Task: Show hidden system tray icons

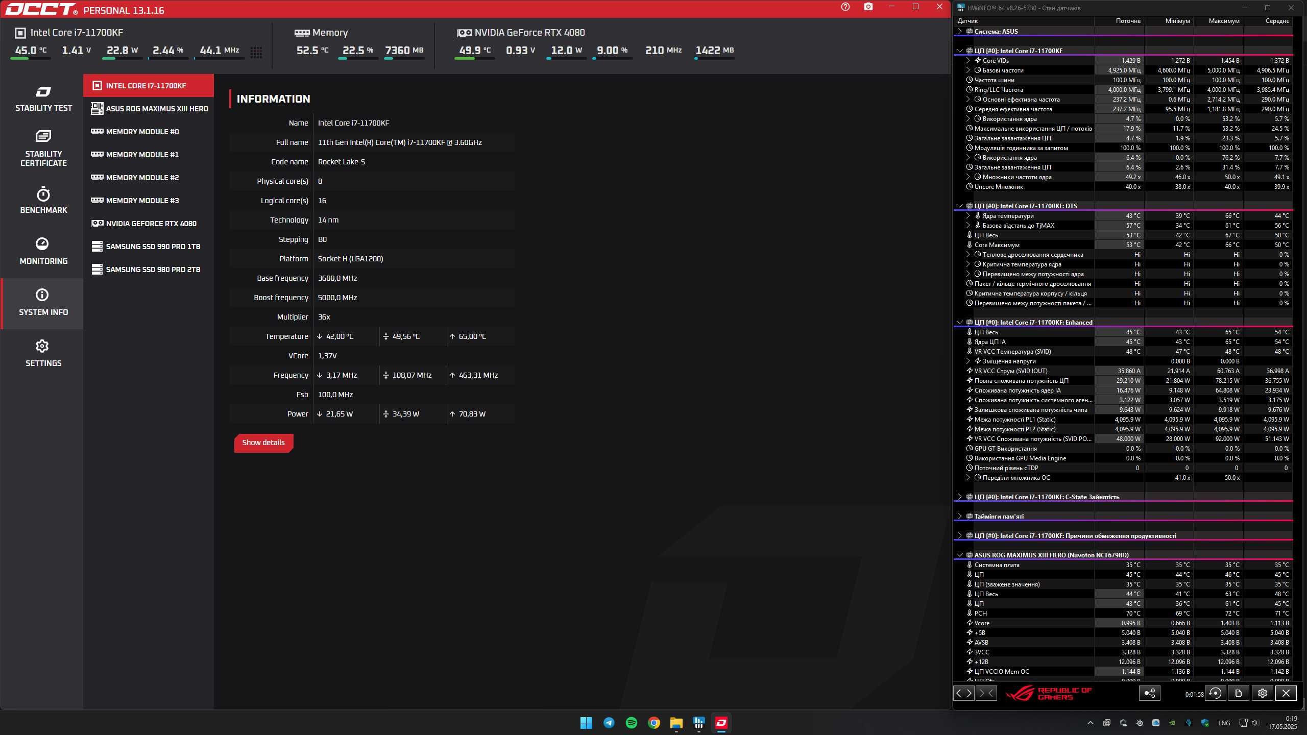Action: point(1091,723)
